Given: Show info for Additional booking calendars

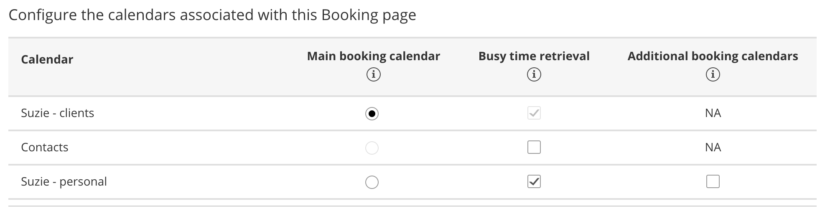Looking at the screenshot, I should coord(713,75).
